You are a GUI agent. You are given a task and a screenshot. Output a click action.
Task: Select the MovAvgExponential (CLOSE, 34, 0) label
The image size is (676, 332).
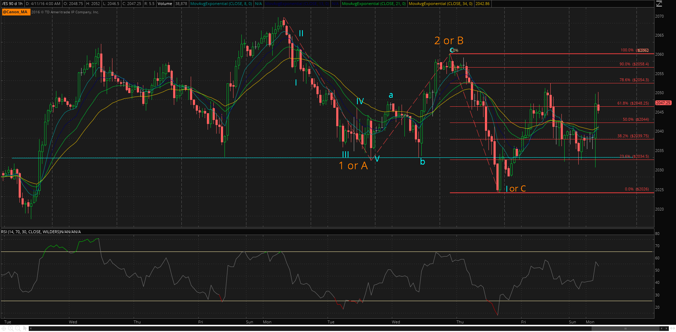440,4
